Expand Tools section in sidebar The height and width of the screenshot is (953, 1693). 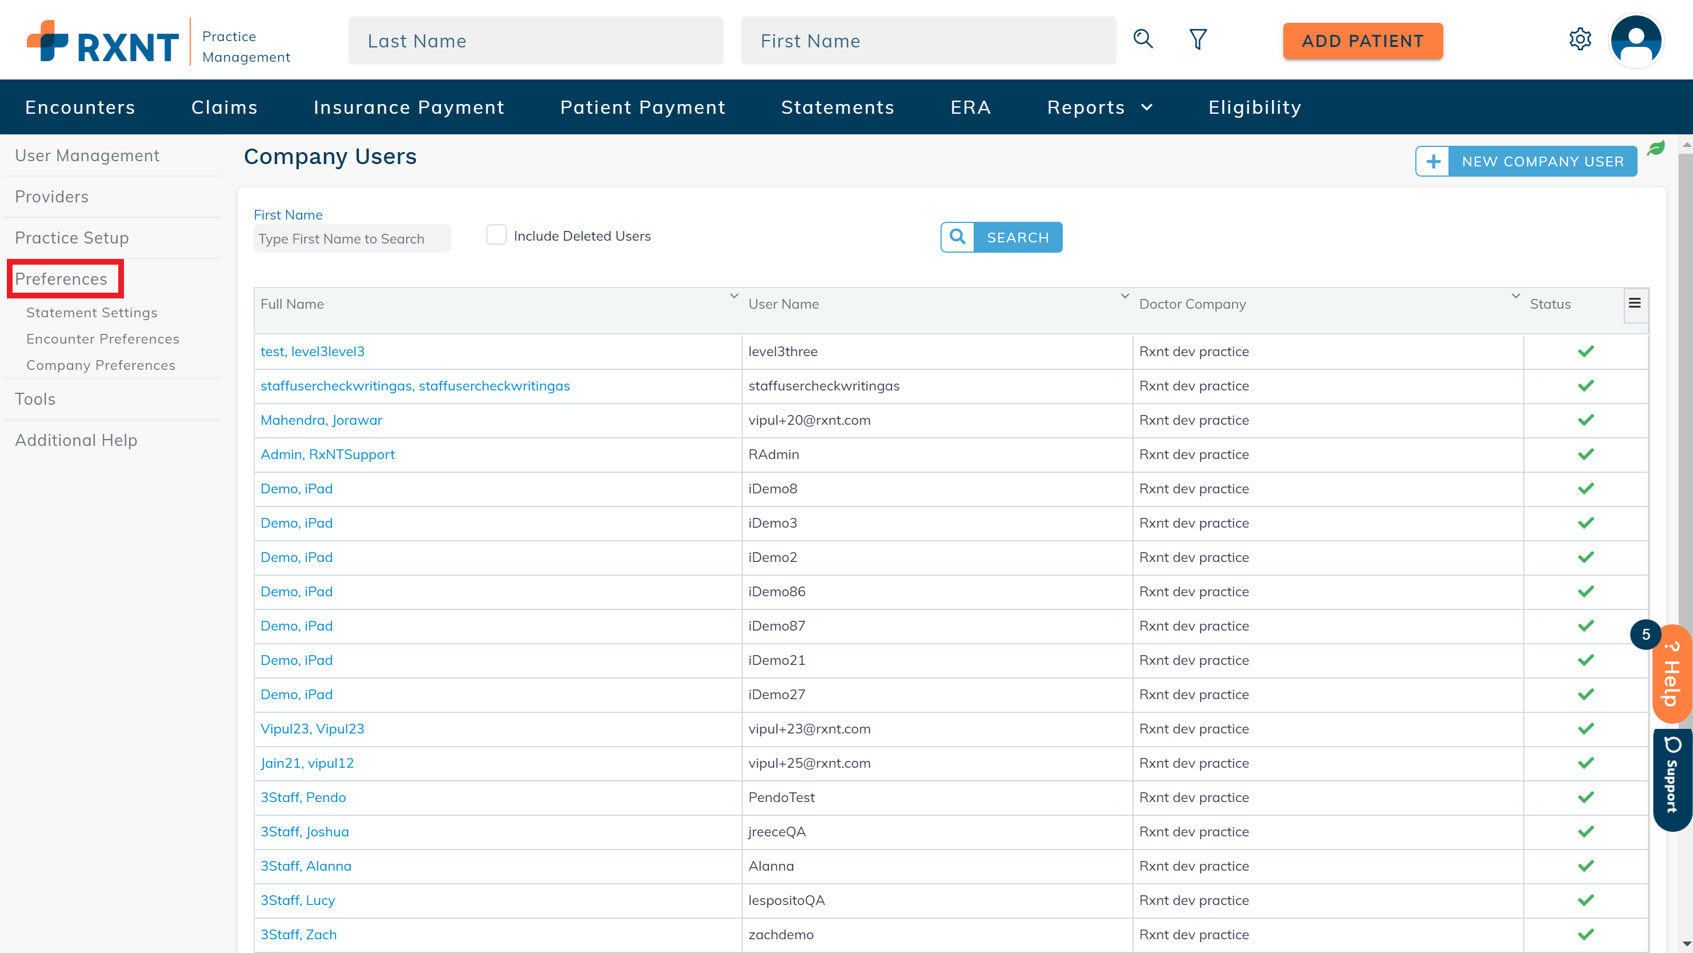(x=35, y=398)
